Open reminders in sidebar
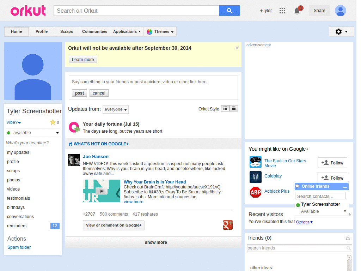Image resolution: width=361 pixels, height=271 pixels. 17,226
